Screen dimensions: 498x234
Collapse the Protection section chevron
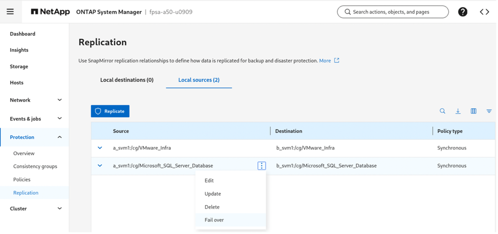(59, 137)
